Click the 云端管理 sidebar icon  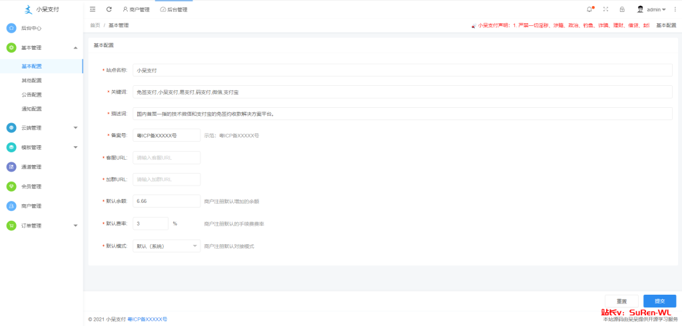[x=11, y=128]
